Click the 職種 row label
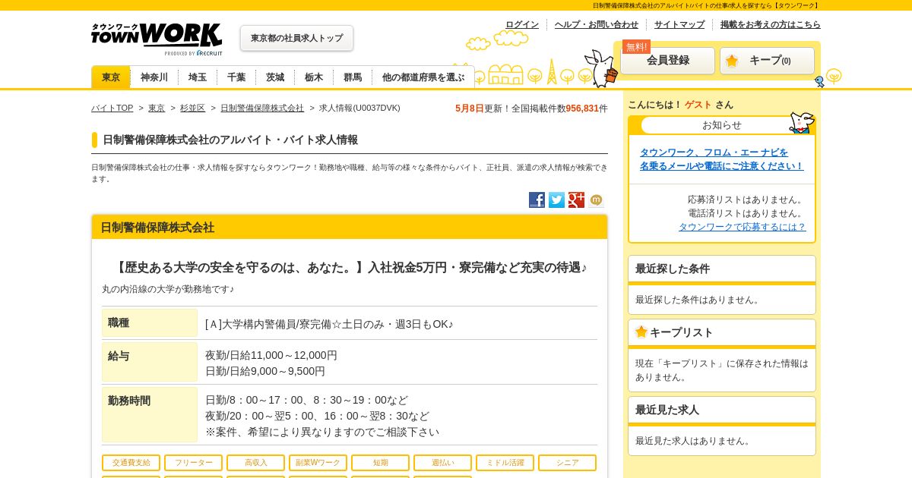 pos(150,323)
